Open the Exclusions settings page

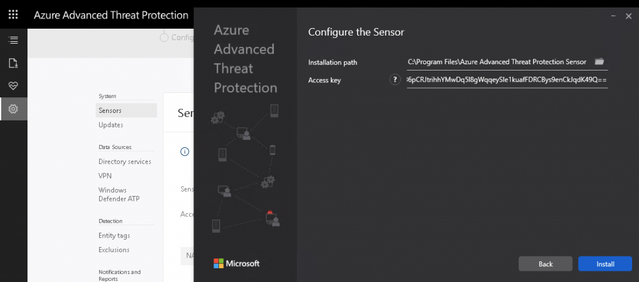(114, 250)
